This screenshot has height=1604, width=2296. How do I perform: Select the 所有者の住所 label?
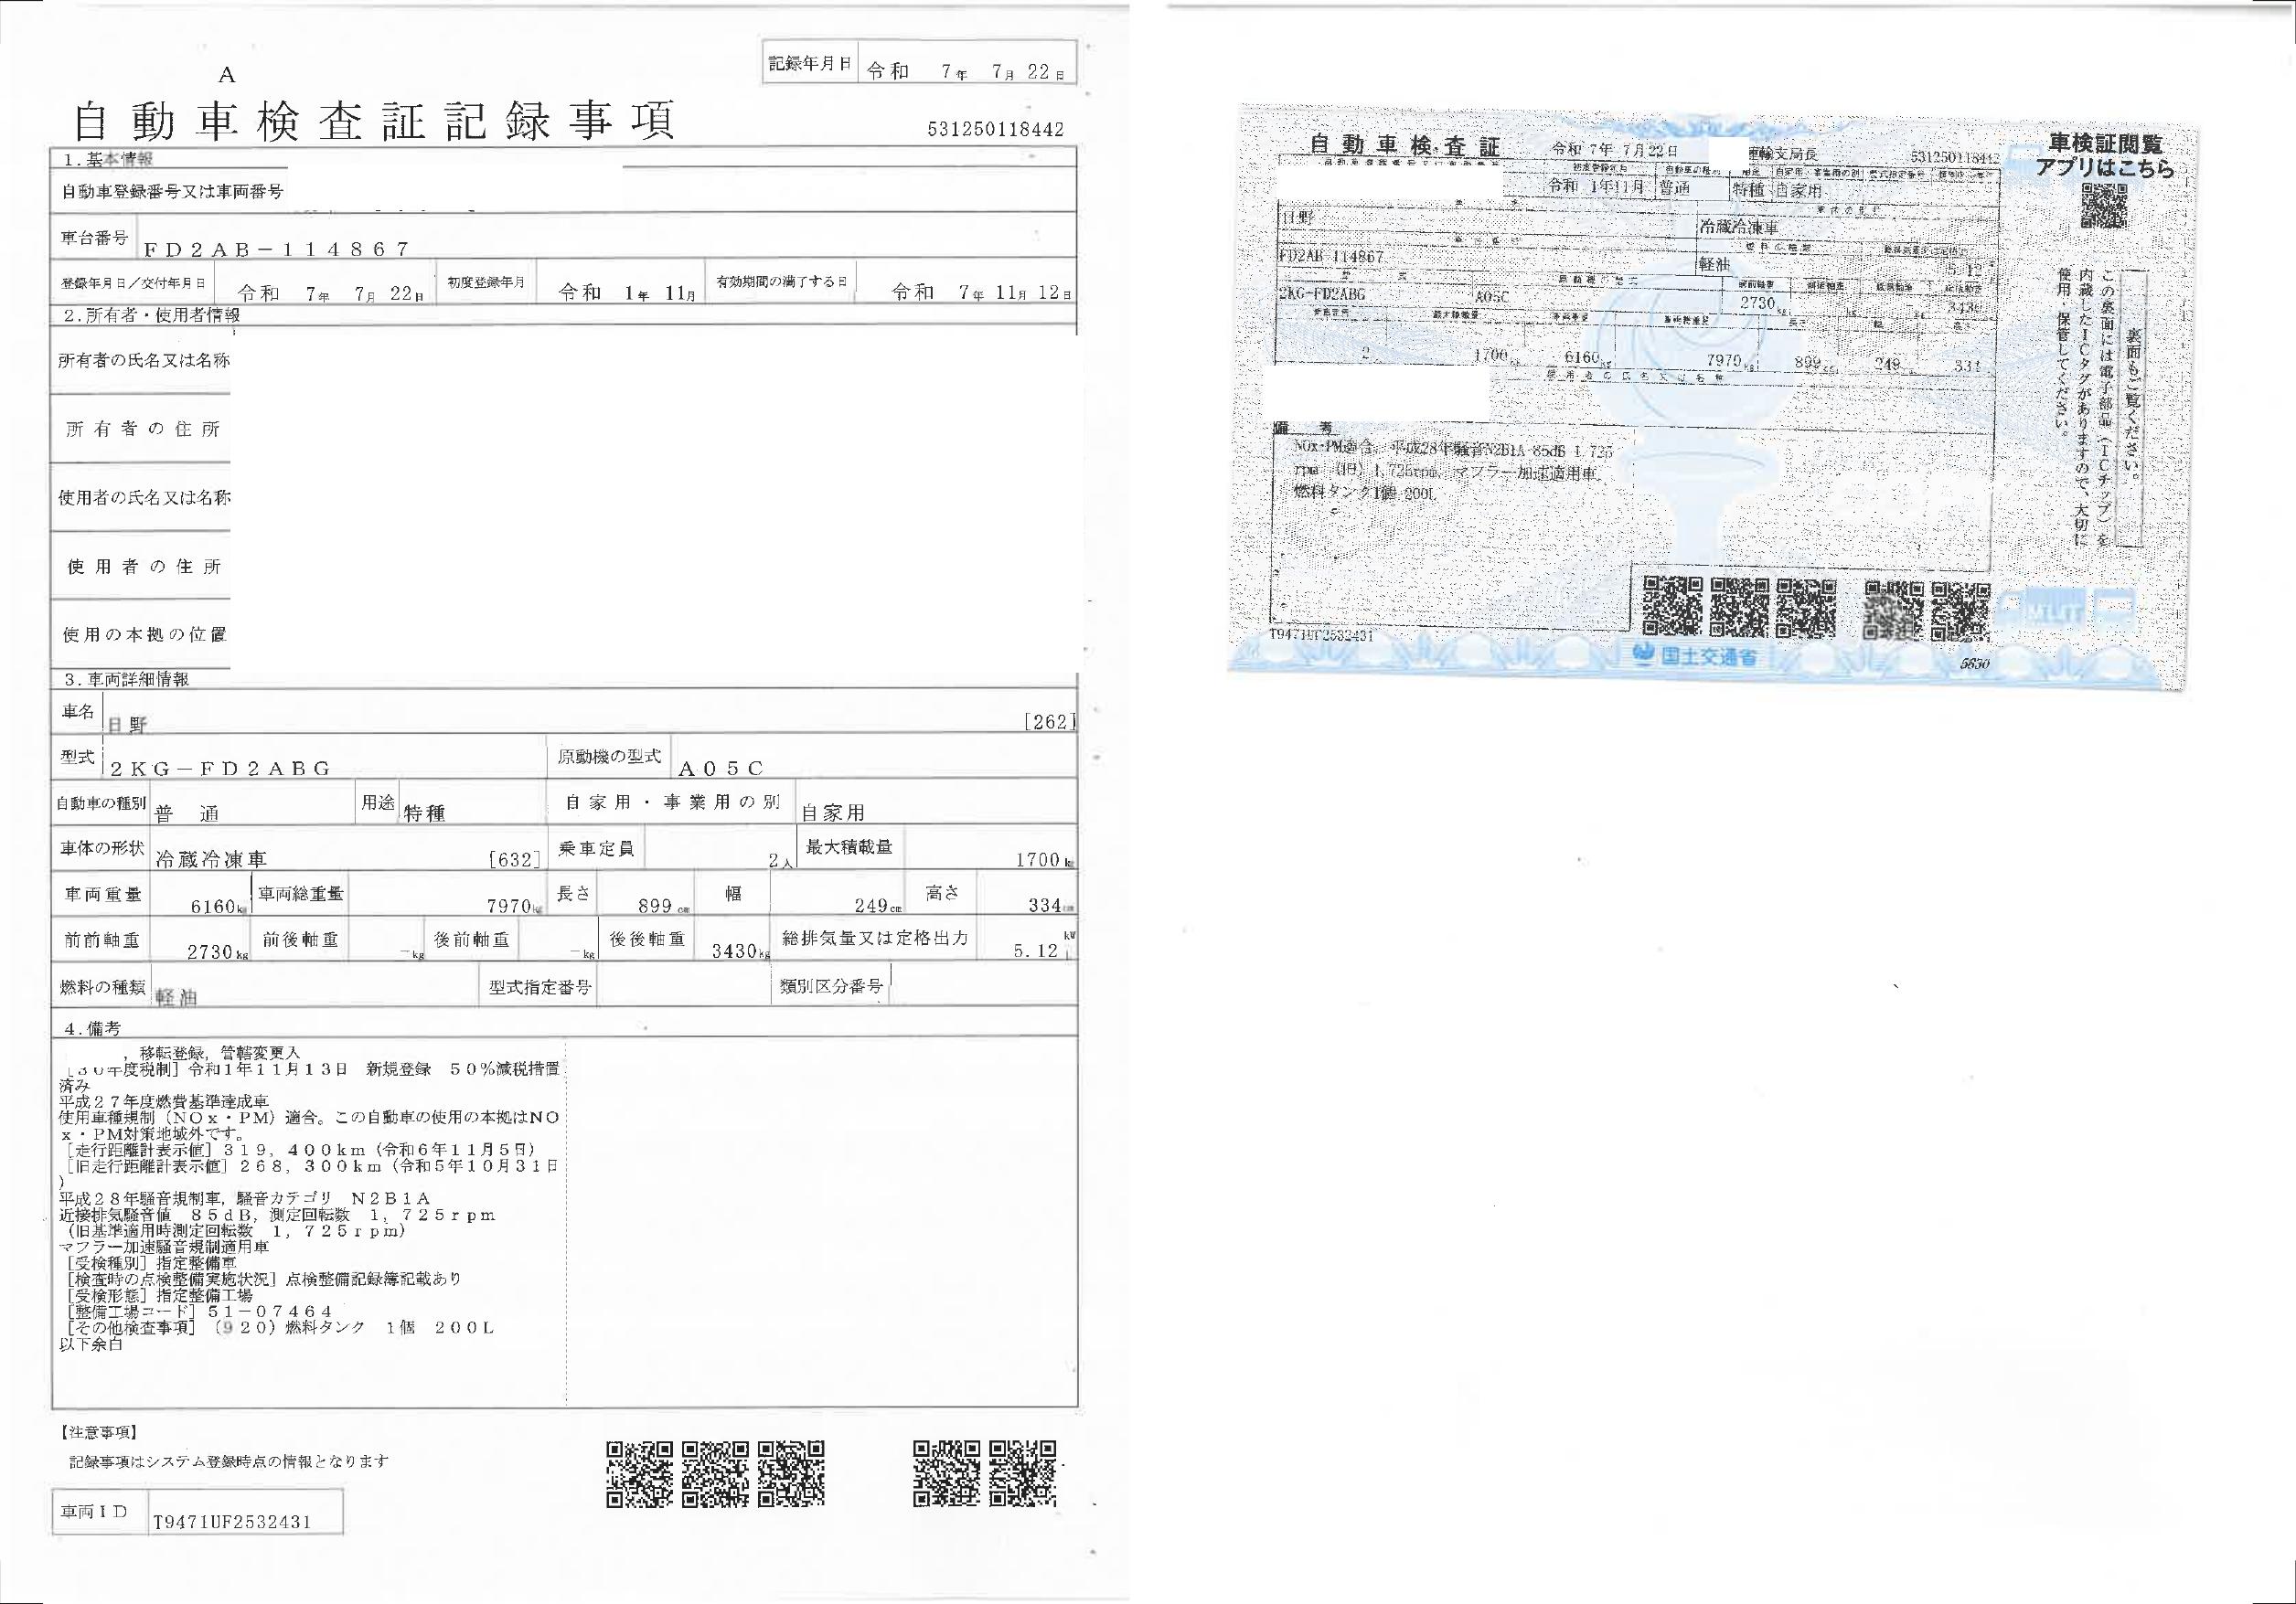[143, 429]
